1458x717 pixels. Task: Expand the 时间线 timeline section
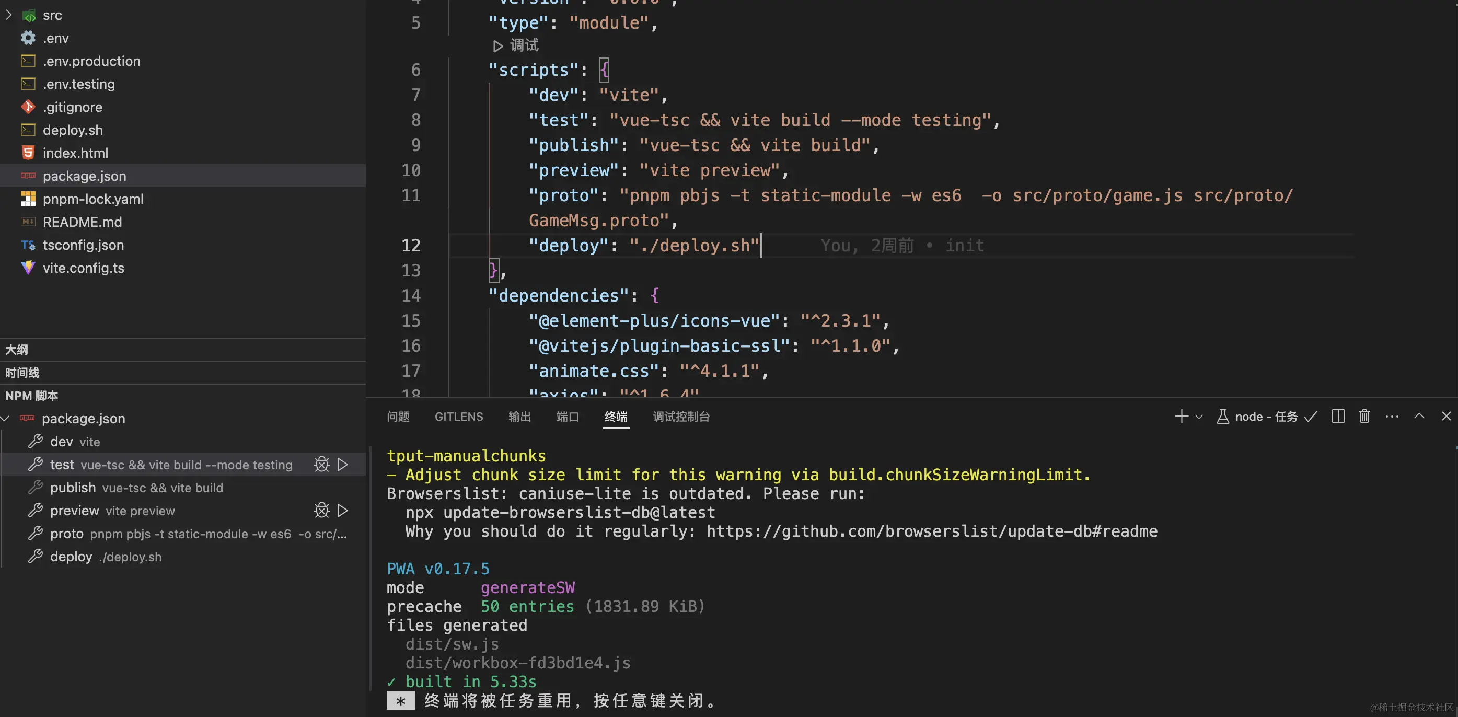pyautogui.click(x=22, y=373)
